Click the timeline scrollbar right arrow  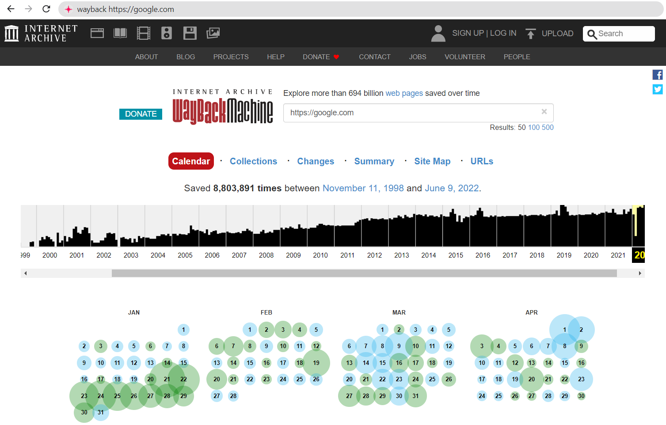coord(640,273)
